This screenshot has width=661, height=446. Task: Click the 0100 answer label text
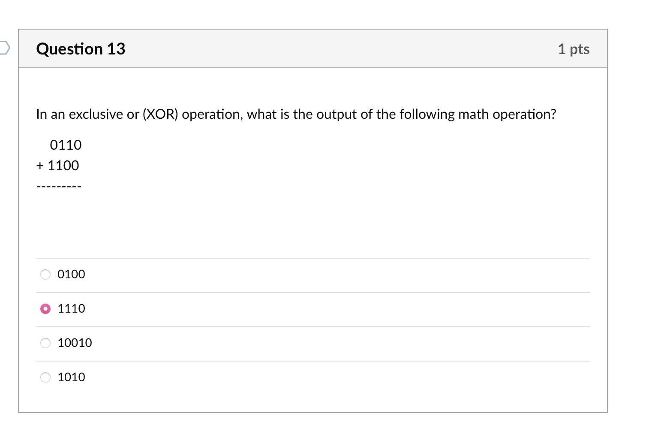71,274
